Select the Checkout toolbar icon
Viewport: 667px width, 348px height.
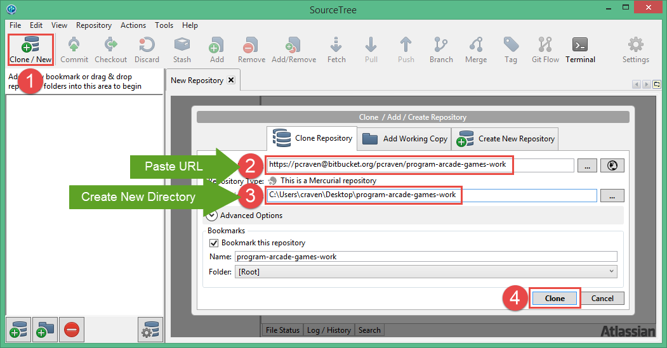coord(110,49)
